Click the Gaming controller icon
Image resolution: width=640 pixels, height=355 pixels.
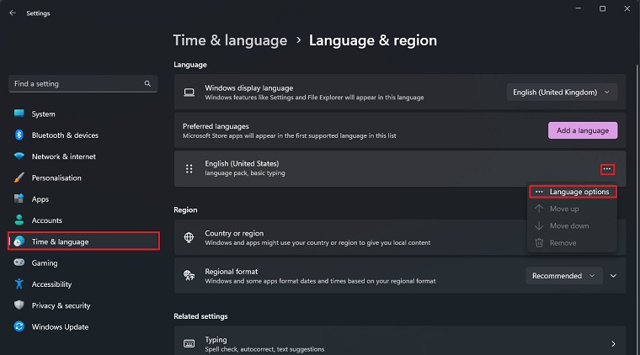click(19, 262)
